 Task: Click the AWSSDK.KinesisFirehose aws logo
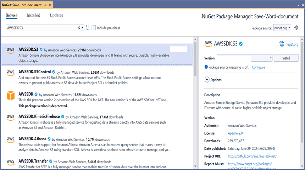click(11, 118)
